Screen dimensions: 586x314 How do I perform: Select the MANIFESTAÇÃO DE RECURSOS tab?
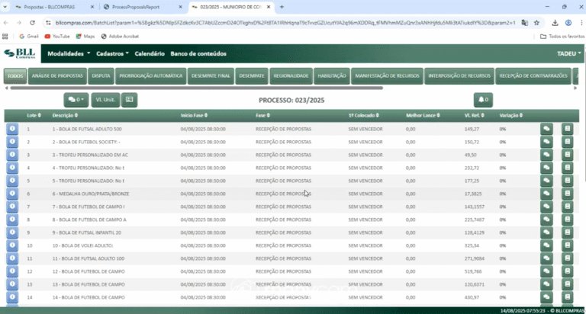(387, 75)
